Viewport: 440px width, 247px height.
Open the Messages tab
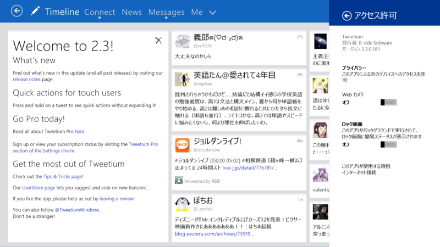click(167, 12)
